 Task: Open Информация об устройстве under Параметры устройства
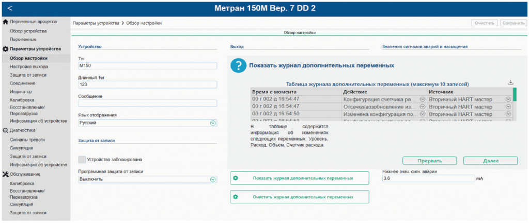coord(38,121)
